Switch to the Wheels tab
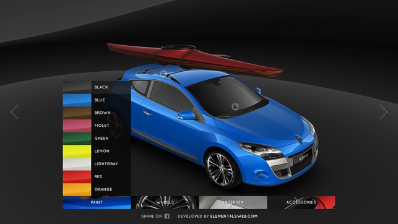The width and height of the screenshot is (398, 224). (165, 202)
